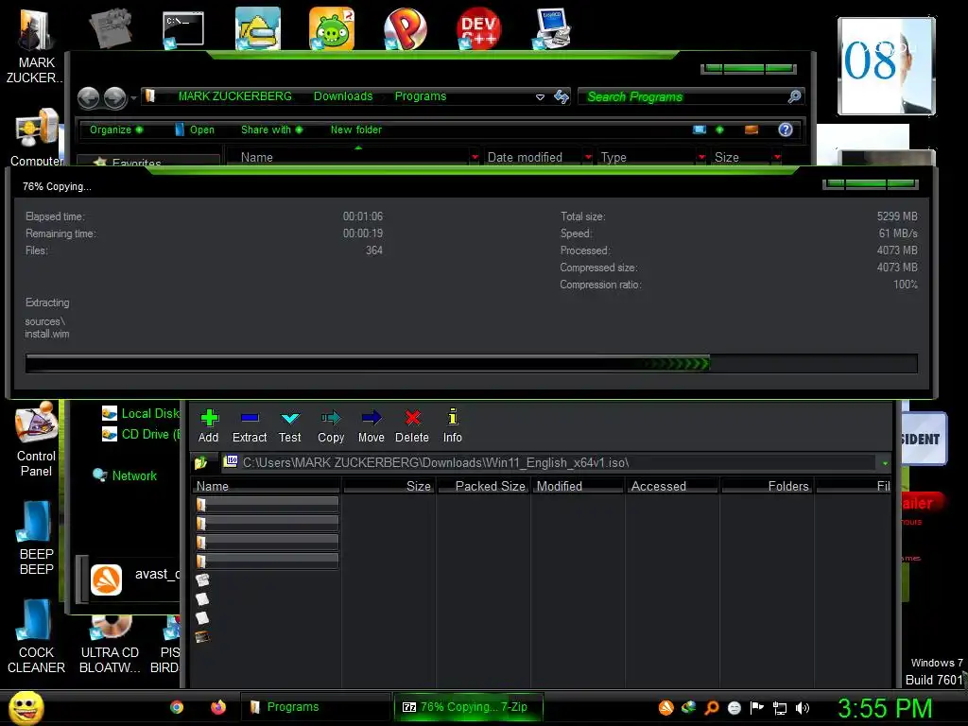The height and width of the screenshot is (726, 968).
Task: Click the Explorer refresh arrows icon
Action: click(562, 97)
